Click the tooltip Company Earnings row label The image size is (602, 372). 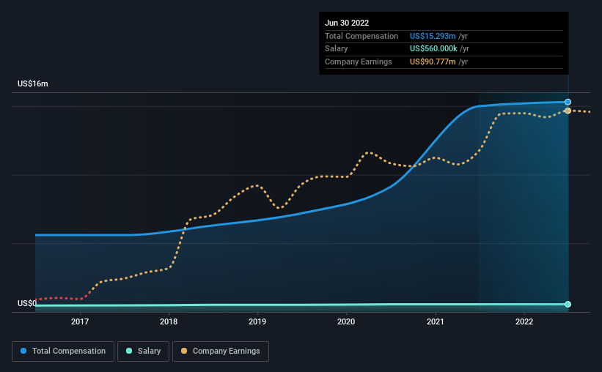click(359, 62)
